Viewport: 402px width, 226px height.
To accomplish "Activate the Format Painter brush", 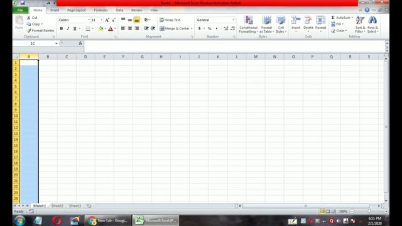I will [29, 31].
